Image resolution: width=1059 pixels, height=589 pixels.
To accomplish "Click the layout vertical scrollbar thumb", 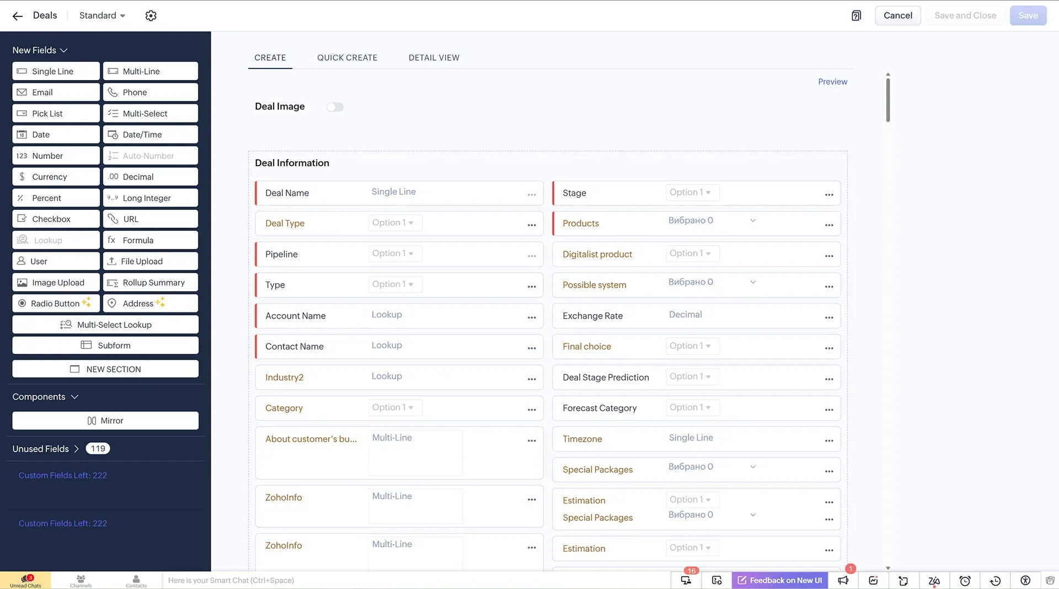I will [x=888, y=100].
